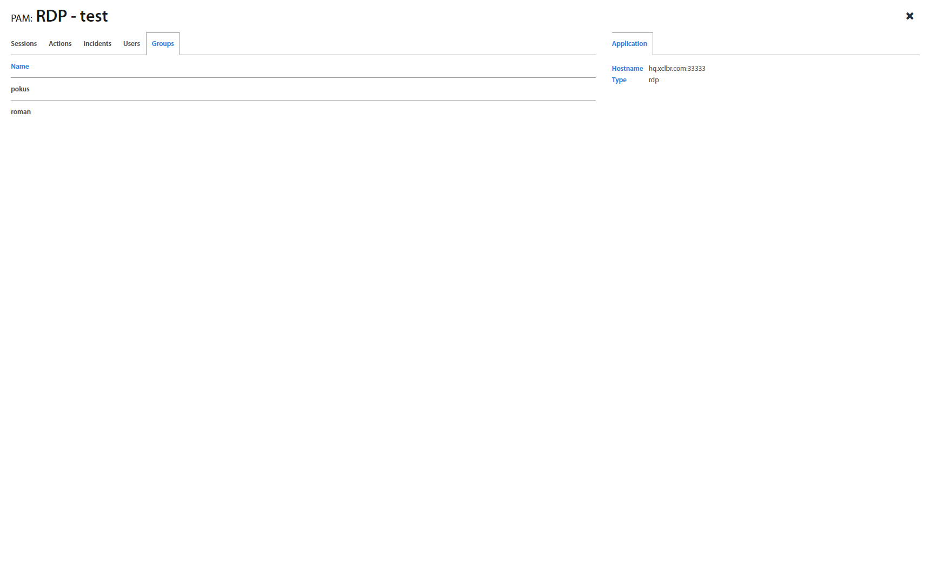This screenshot has width=930, height=584.
Task: Go to the Users tab
Action: point(131,44)
